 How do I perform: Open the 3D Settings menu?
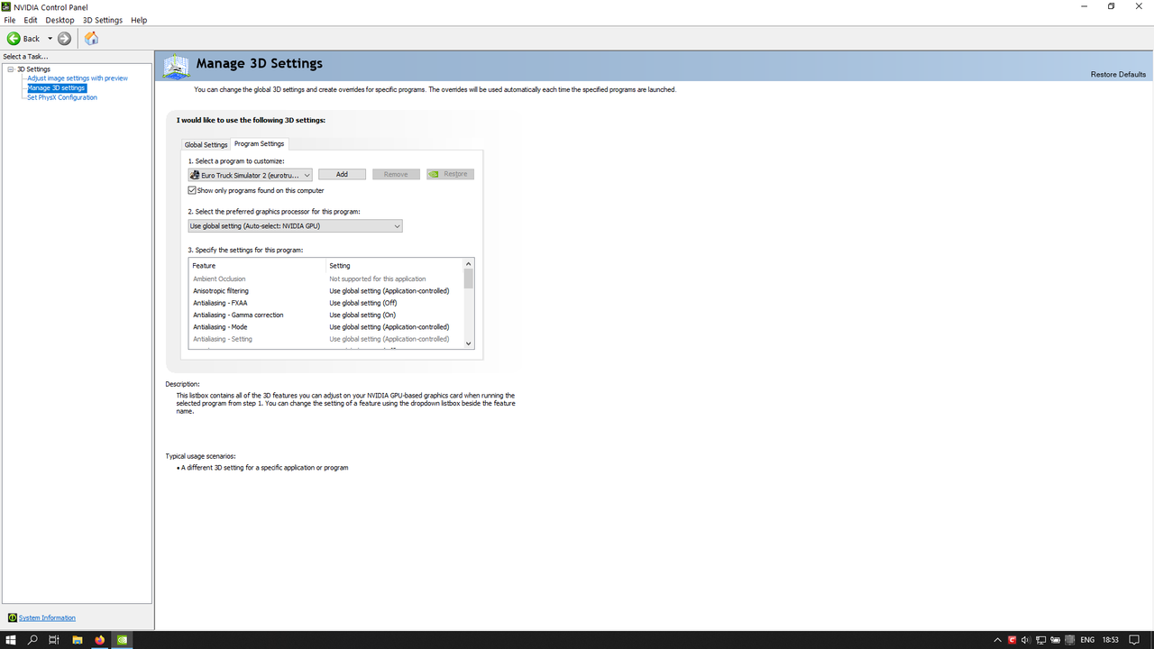tap(102, 20)
